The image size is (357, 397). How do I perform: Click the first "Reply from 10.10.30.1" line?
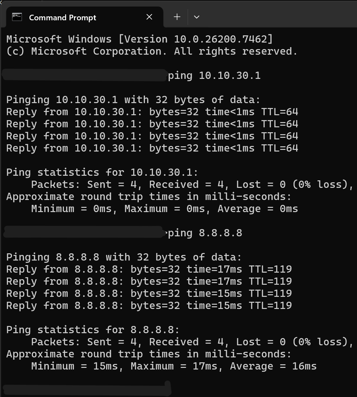(x=152, y=112)
